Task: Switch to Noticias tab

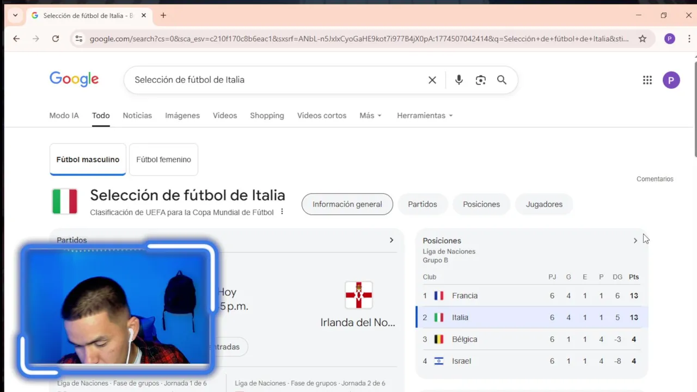Action: (137, 115)
